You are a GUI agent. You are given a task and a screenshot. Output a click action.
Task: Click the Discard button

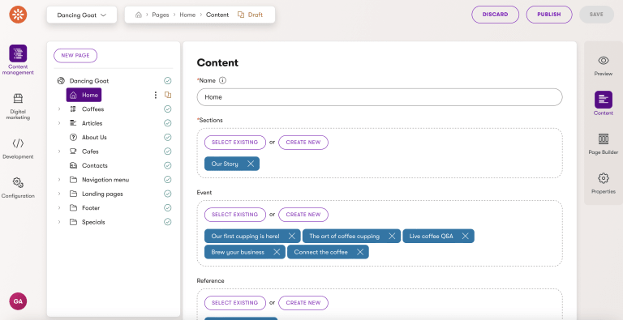[495, 15]
